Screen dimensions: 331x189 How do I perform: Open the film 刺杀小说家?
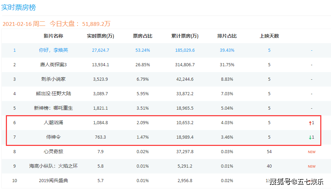tap(53, 79)
